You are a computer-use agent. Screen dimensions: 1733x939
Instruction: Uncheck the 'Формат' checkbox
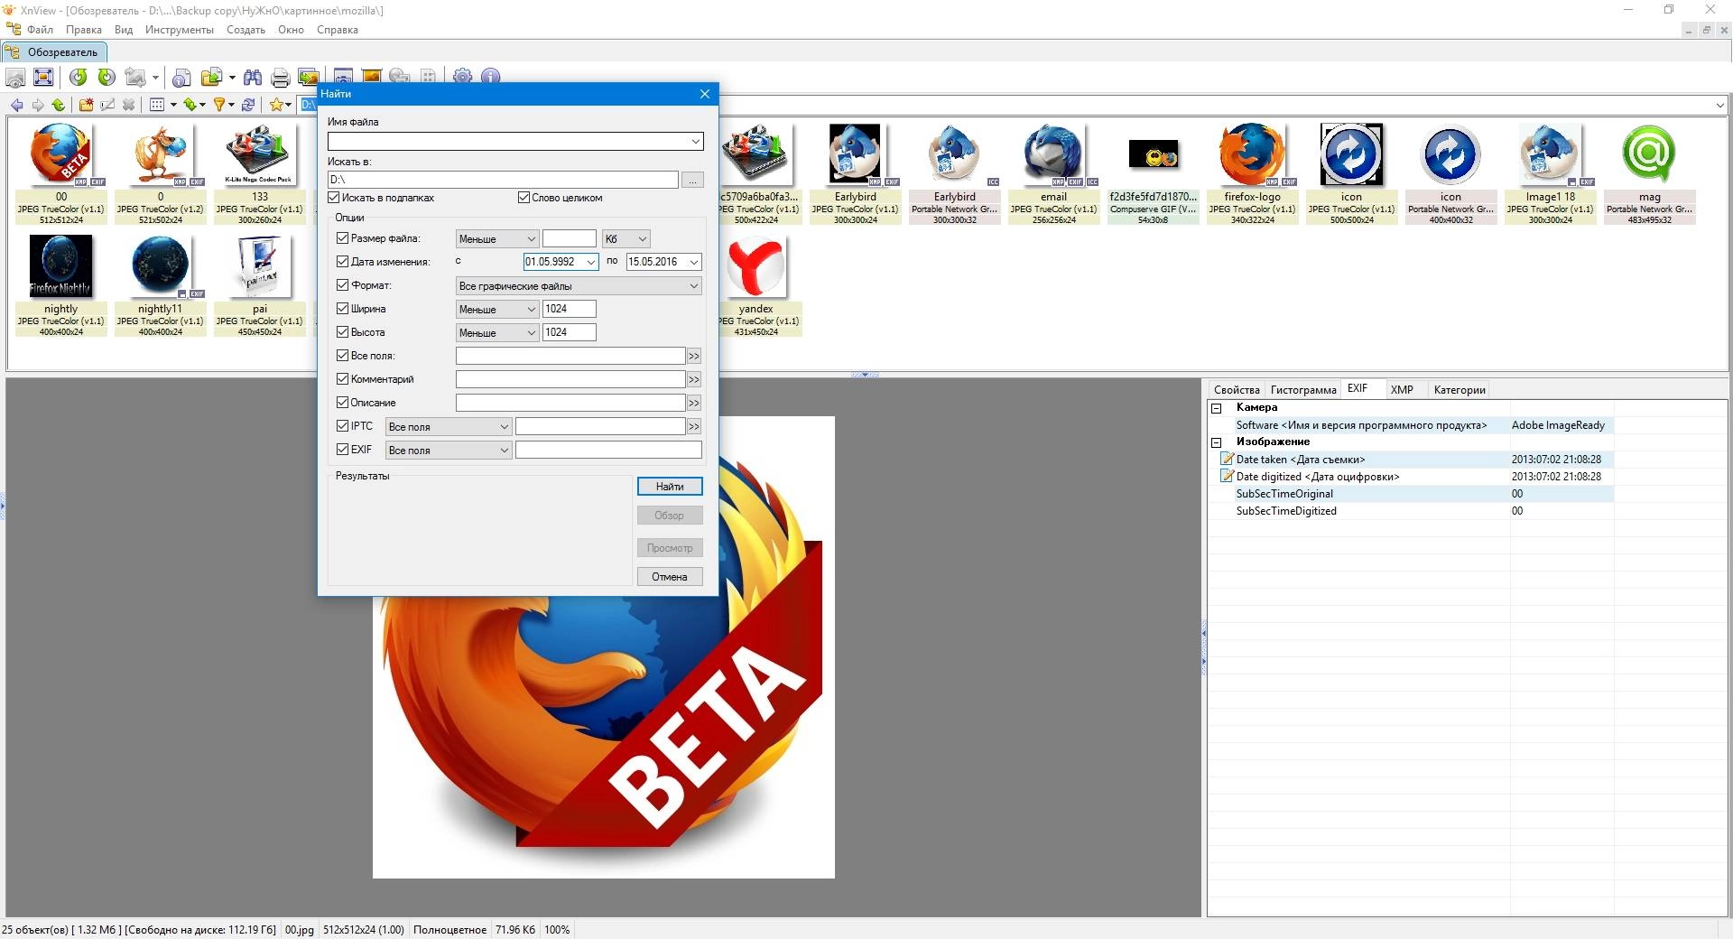(342, 285)
